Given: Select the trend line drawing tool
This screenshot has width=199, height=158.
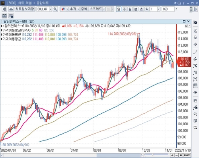Looking at the screenshot, I should click(195, 52).
